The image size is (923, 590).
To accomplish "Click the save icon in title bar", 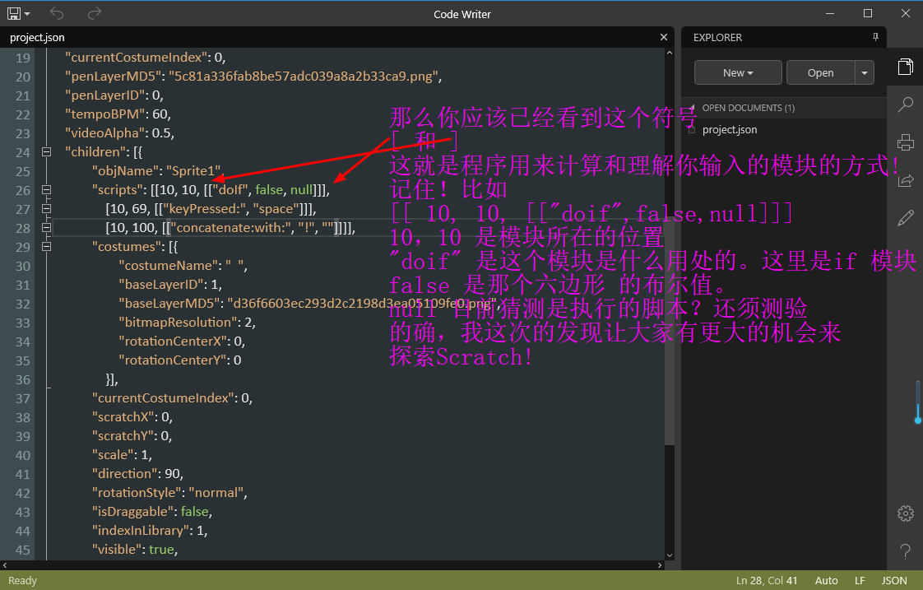I will (13, 13).
